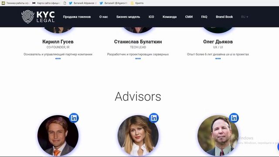The image size is (279, 157).
Task: Open the Twitter bookmark Виталий (@Agarov
Action: (x=113, y=3)
